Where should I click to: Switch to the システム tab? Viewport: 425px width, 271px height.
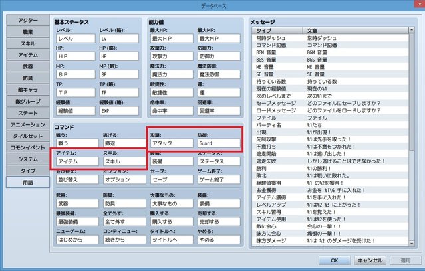coord(28,159)
